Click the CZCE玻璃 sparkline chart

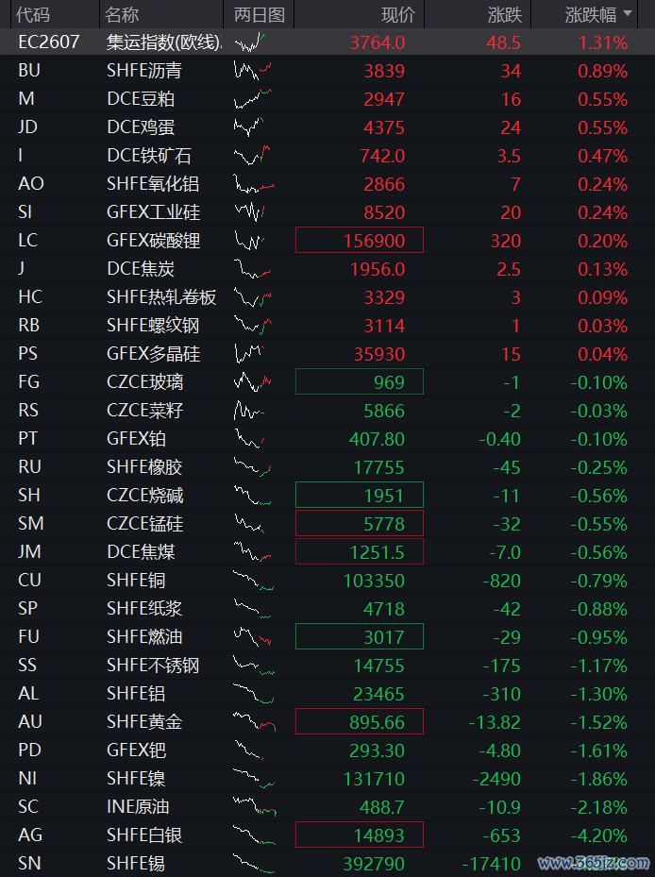pos(253,382)
